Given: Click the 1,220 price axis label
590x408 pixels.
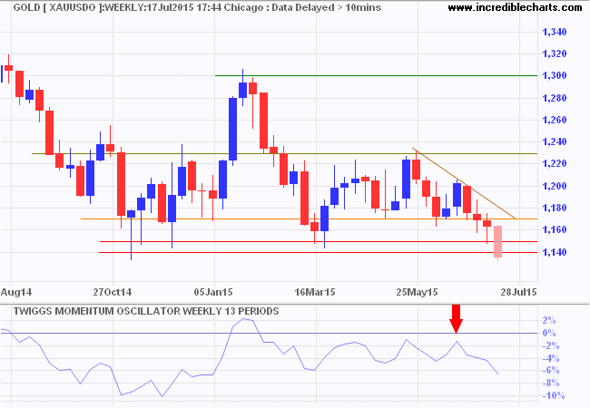Looking at the screenshot, I should [554, 164].
